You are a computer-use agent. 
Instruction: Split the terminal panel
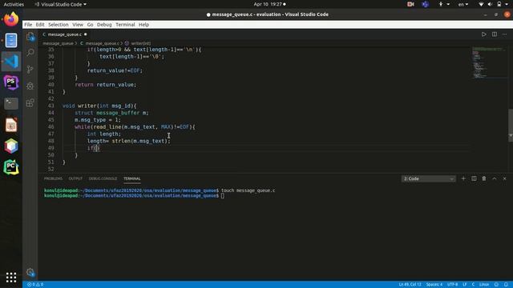474,178
